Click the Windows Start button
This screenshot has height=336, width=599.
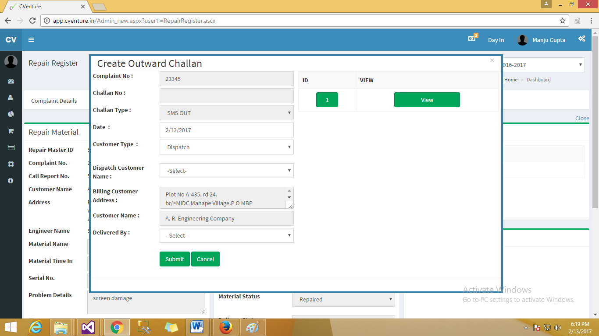(x=11, y=327)
